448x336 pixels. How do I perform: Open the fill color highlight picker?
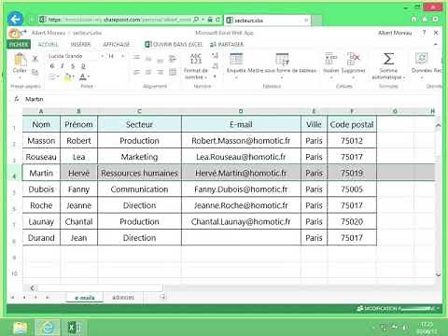click(69, 77)
